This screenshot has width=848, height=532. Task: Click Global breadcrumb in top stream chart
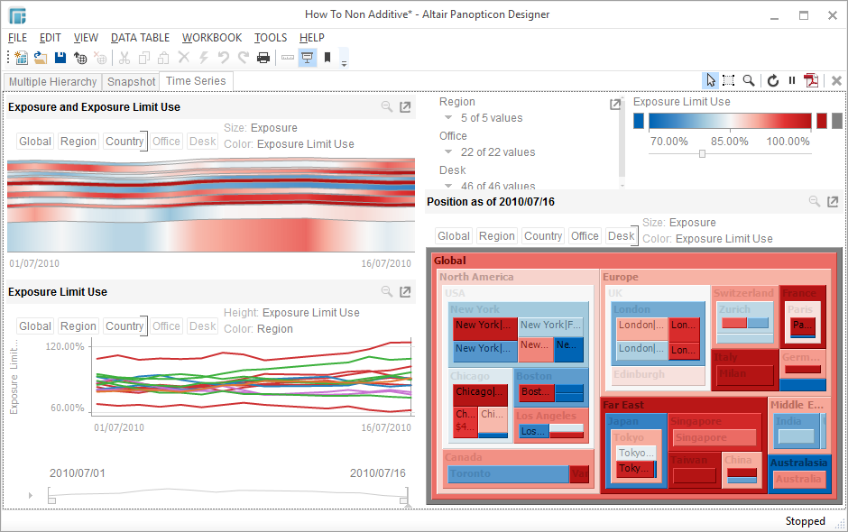(x=35, y=142)
